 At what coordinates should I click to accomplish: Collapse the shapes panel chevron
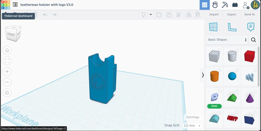coord(203,75)
